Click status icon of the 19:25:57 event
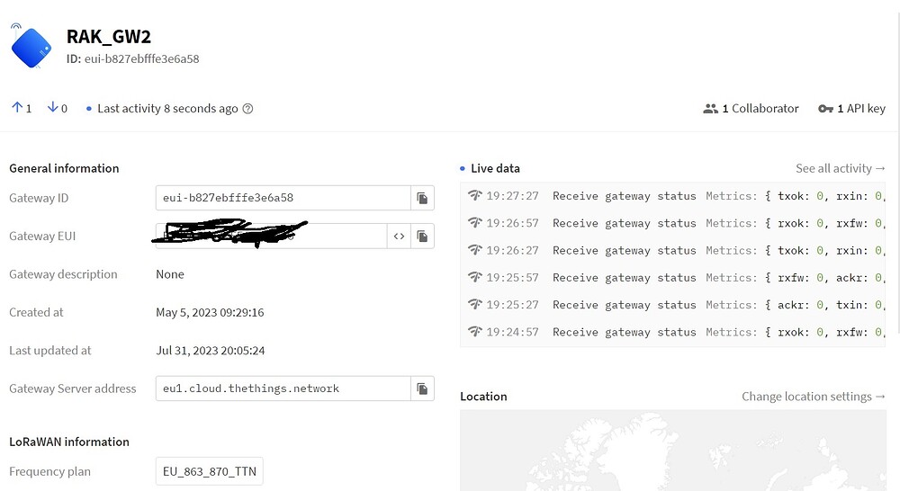This screenshot has height=491, width=900. click(x=474, y=277)
